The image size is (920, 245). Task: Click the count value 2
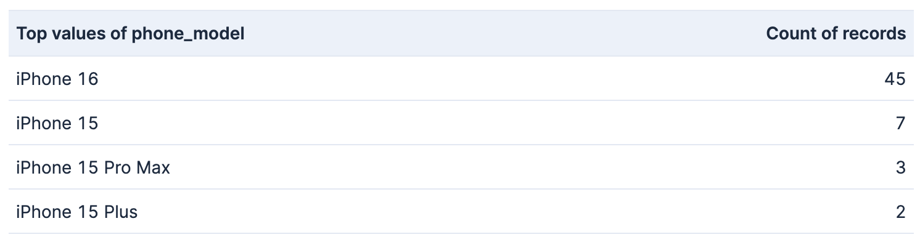point(901,212)
